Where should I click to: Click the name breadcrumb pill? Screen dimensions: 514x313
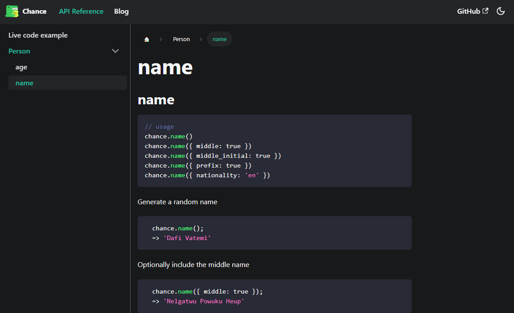point(220,39)
